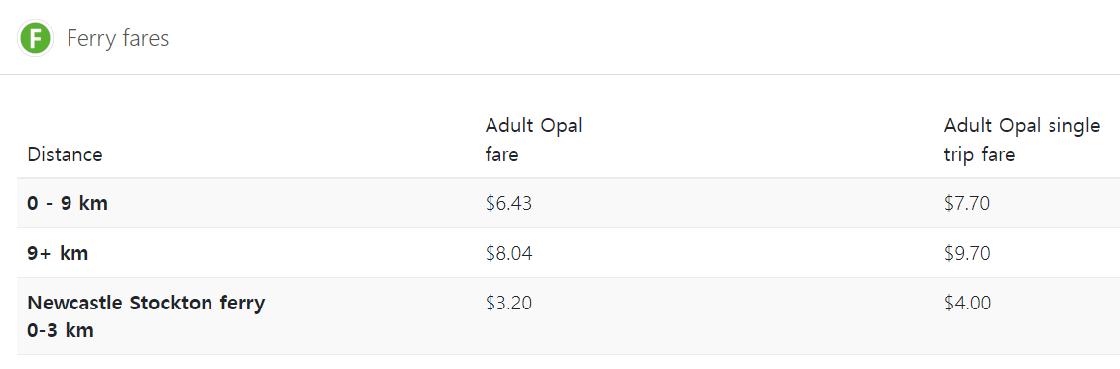This screenshot has height=369, width=1120.
Task: Click the word 'Stockton' in the last row
Action: (171, 304)
